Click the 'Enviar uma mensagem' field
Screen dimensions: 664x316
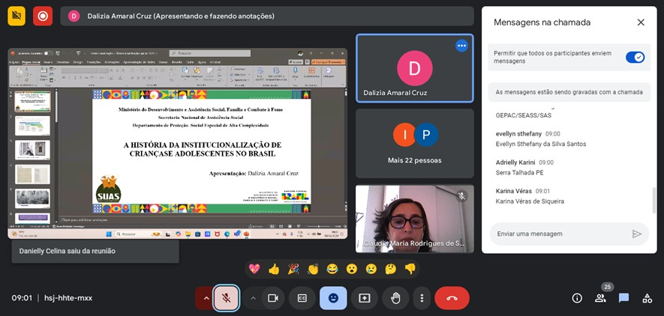(559, 234)
